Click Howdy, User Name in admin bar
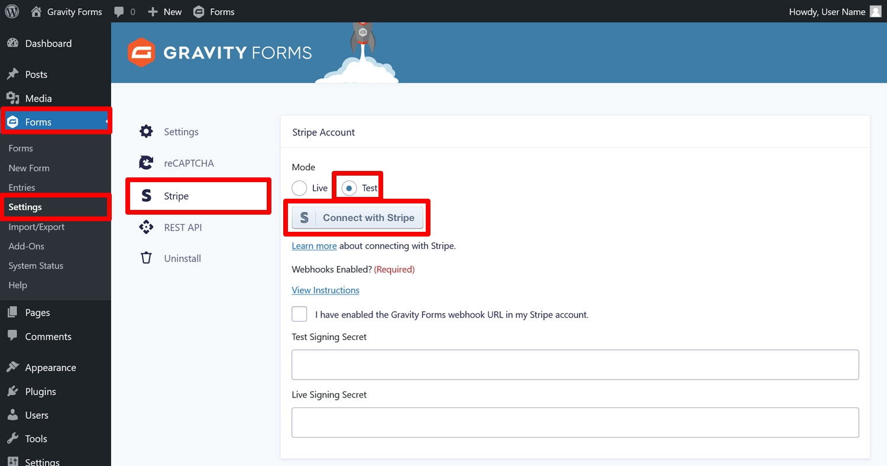This screenshot has width=887, height=466. (827, 12)
